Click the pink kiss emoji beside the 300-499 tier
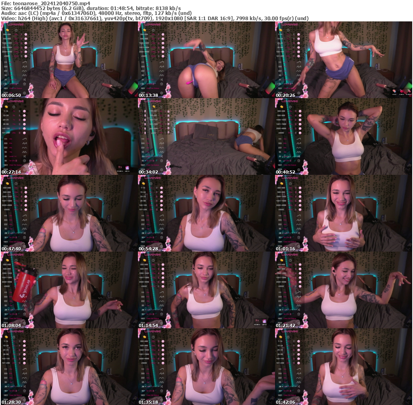The image size is (413, 405). pyautogui.click(x=26, y=34)
